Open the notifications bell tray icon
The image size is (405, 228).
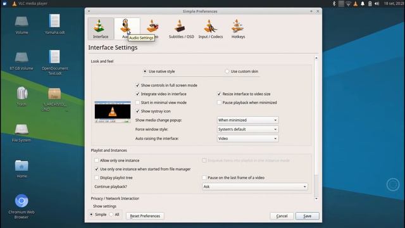click(363, 3)
